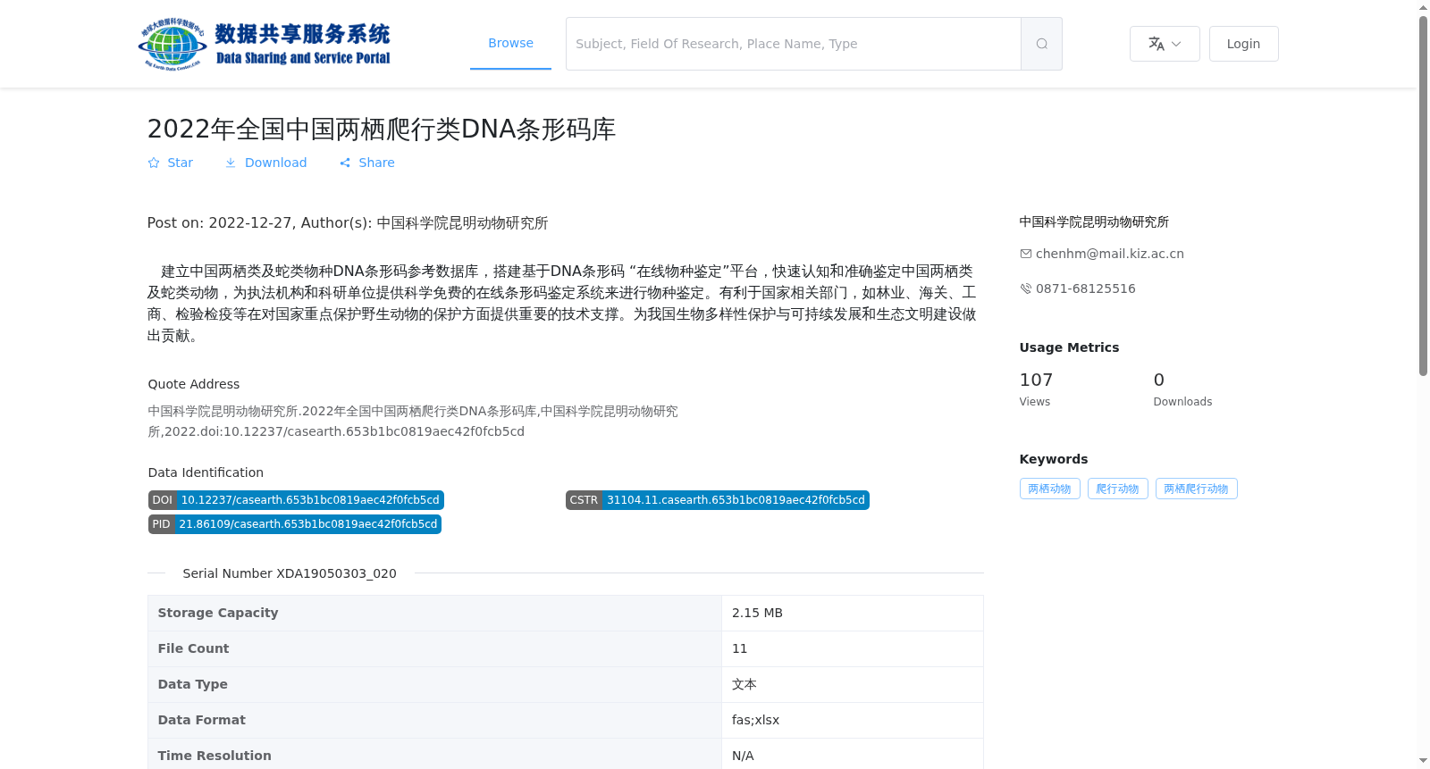
Task: Click the Data Format row label
Action: pos(201,720)
